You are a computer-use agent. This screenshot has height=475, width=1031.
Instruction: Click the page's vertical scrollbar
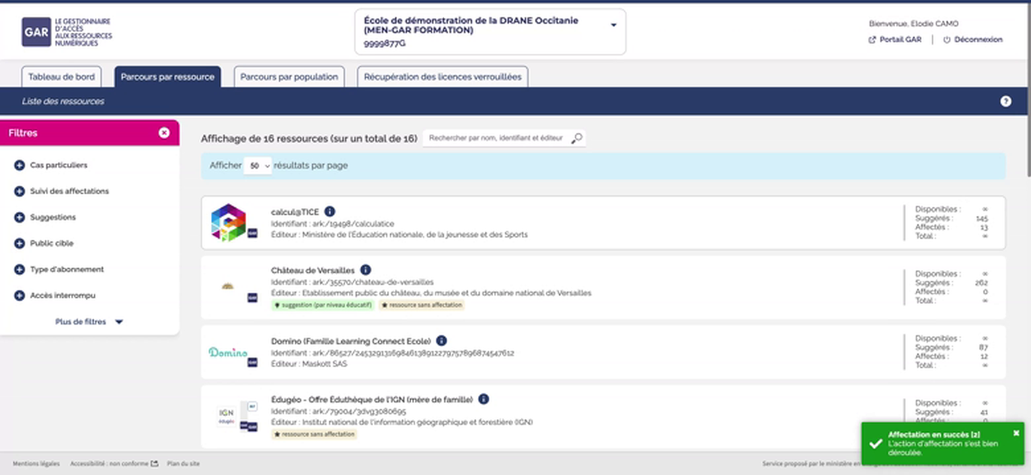pyautogui.click(x=1028, y=89)
